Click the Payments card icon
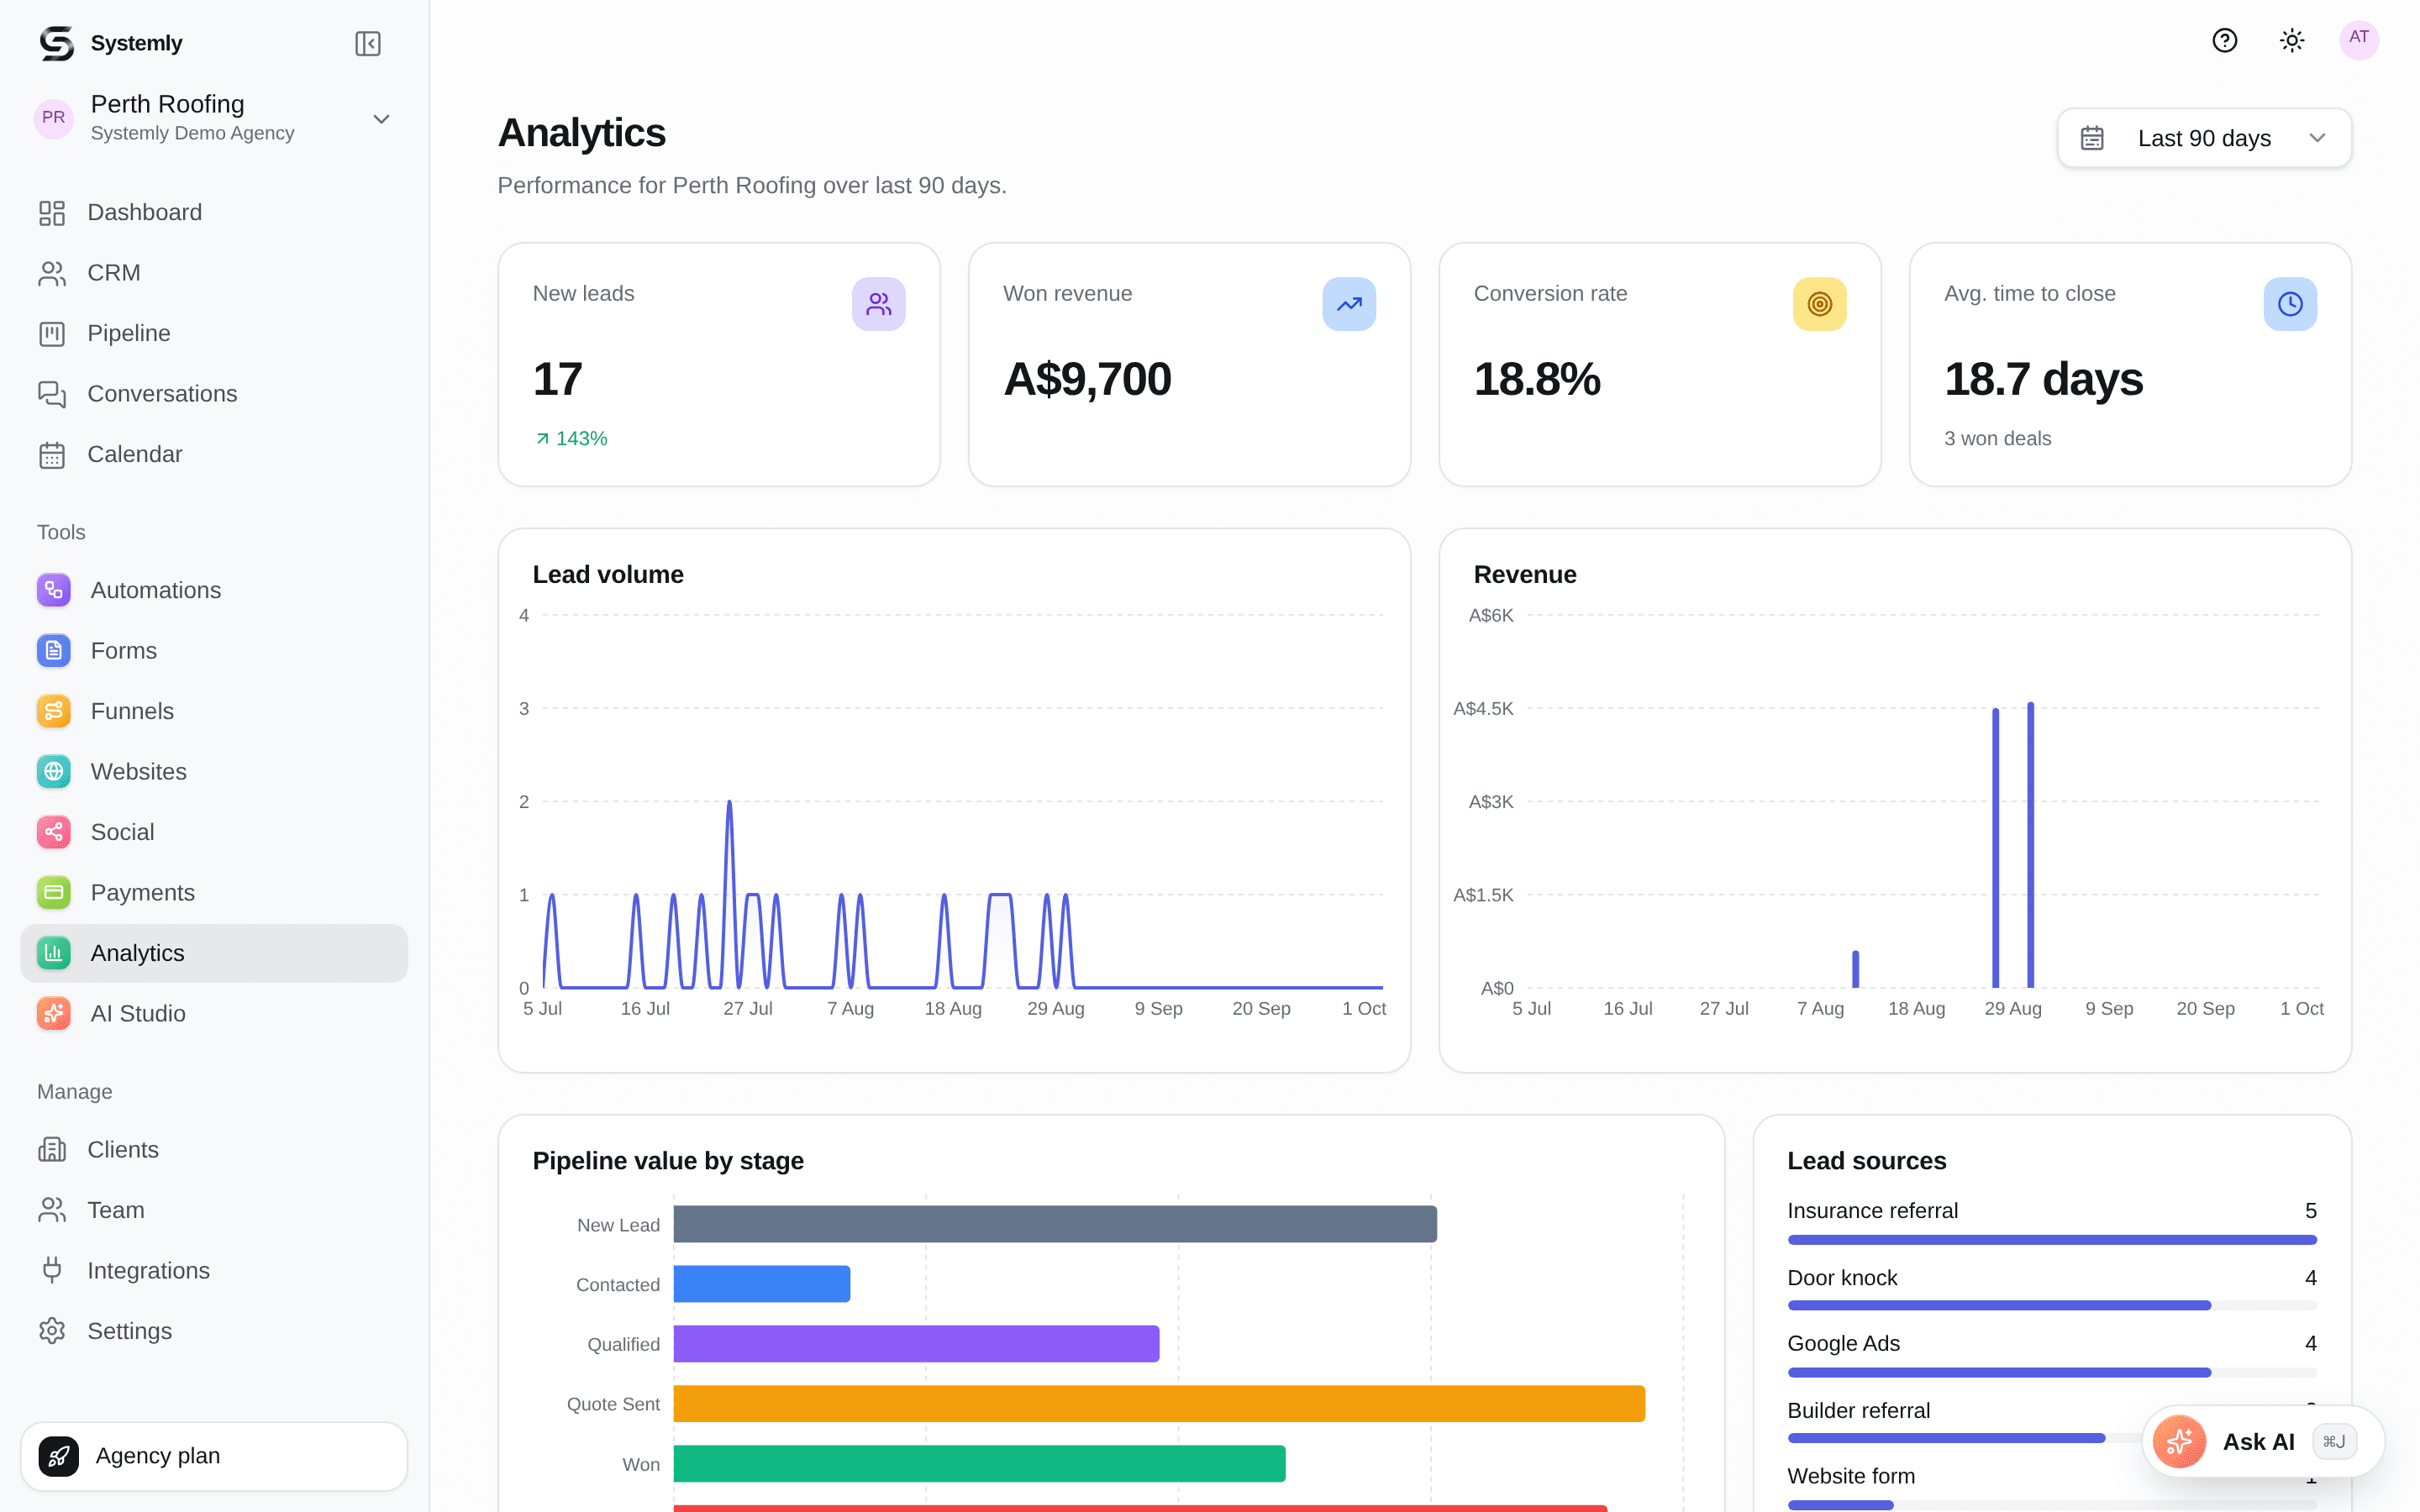The height and width of the screenshot is (1512, 2420). point(54,892)
